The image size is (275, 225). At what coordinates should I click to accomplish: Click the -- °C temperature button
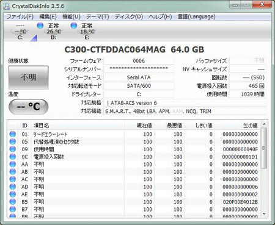coord(29,107)
